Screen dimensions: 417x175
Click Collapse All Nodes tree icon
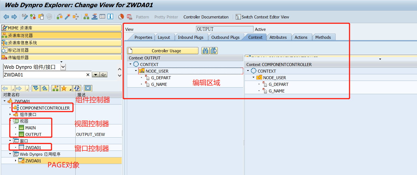pos(45,88)
